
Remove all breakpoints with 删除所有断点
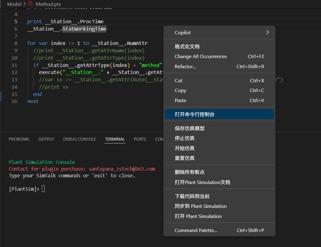click(189, 172)
